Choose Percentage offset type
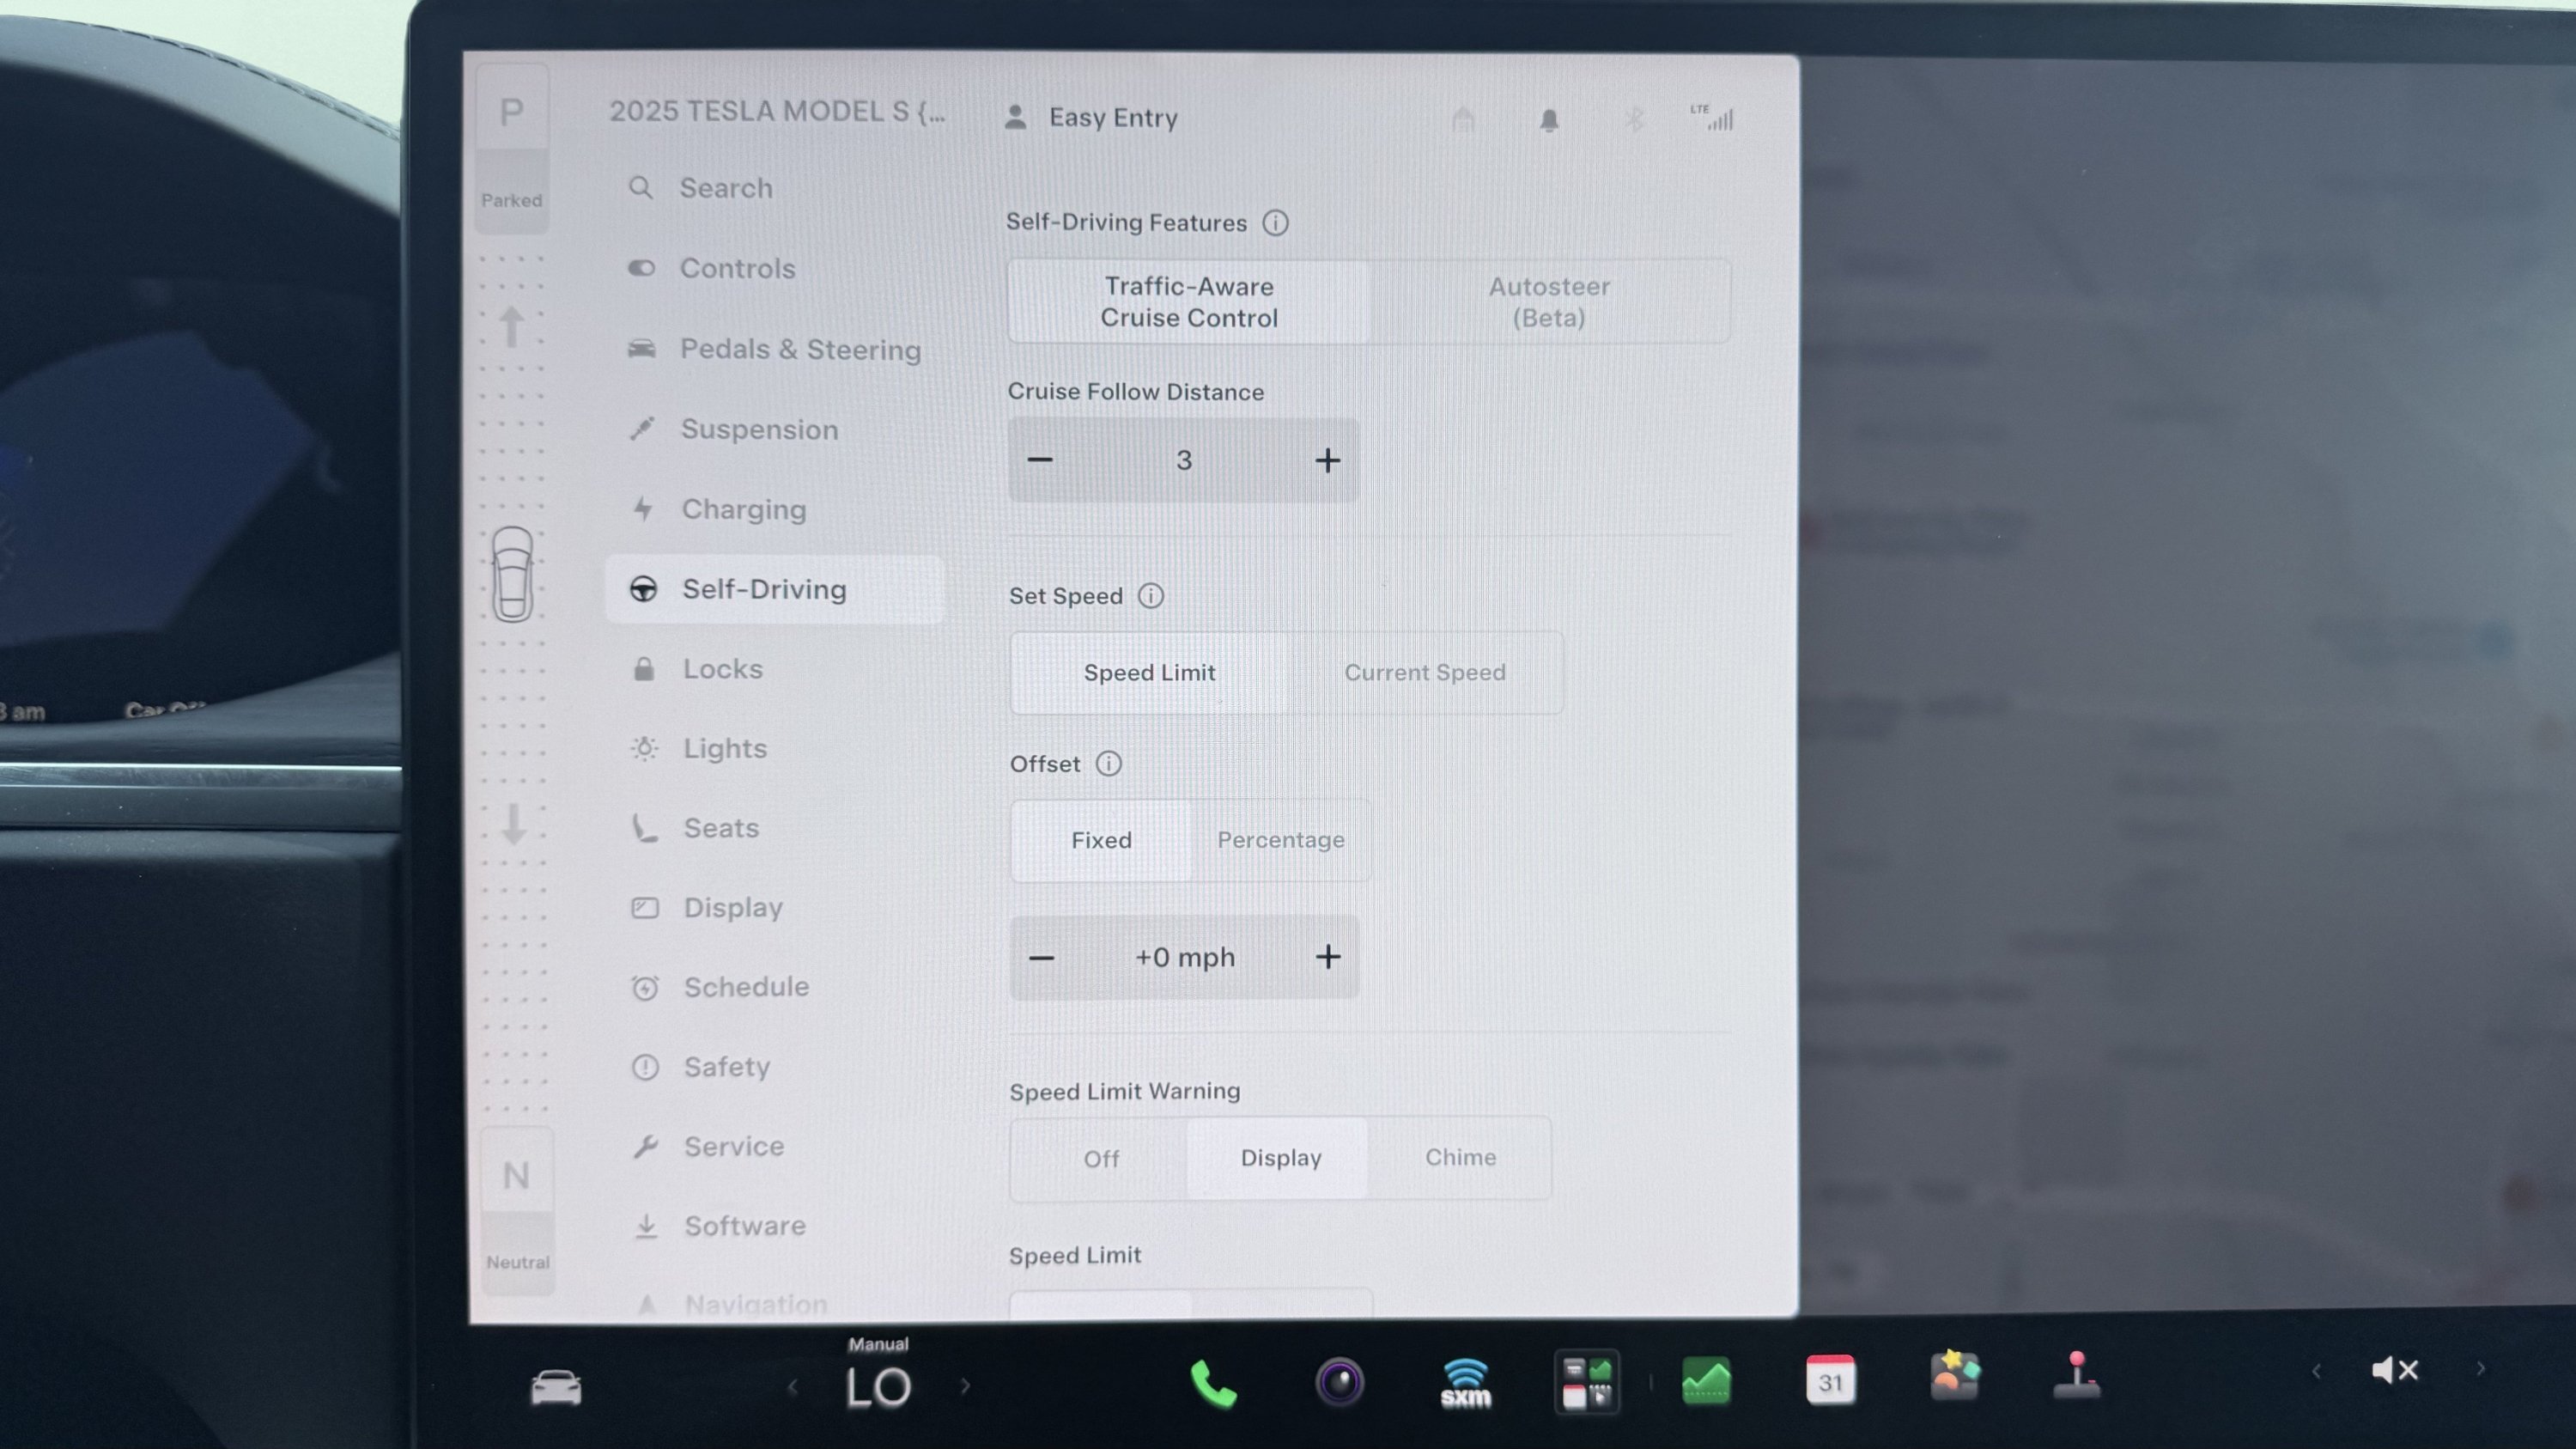Image resolution: width=2576 pixels, height=1449 pixels. [1281, 840]
